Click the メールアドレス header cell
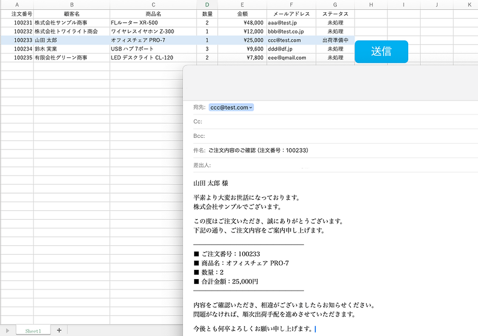 click(x=292, y=14)
